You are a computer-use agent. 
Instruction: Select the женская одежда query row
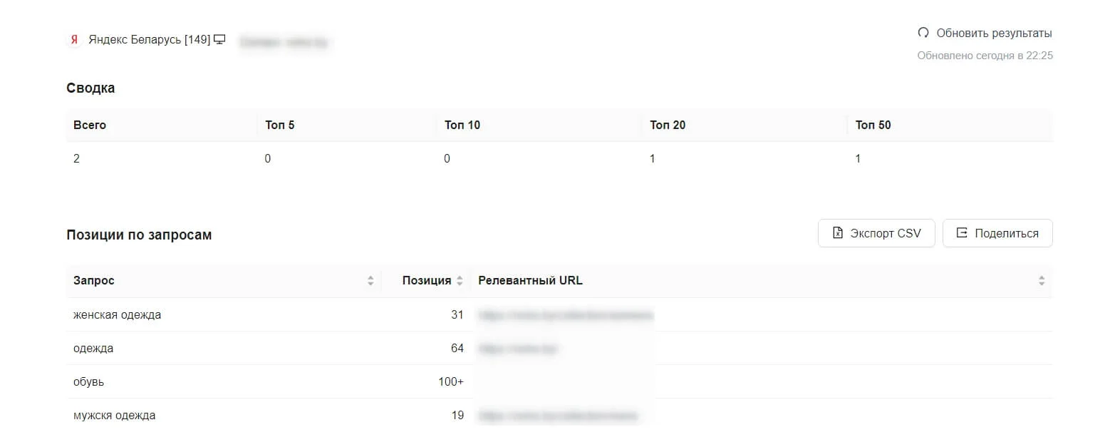pyautogui.click(x=117, y=314)
